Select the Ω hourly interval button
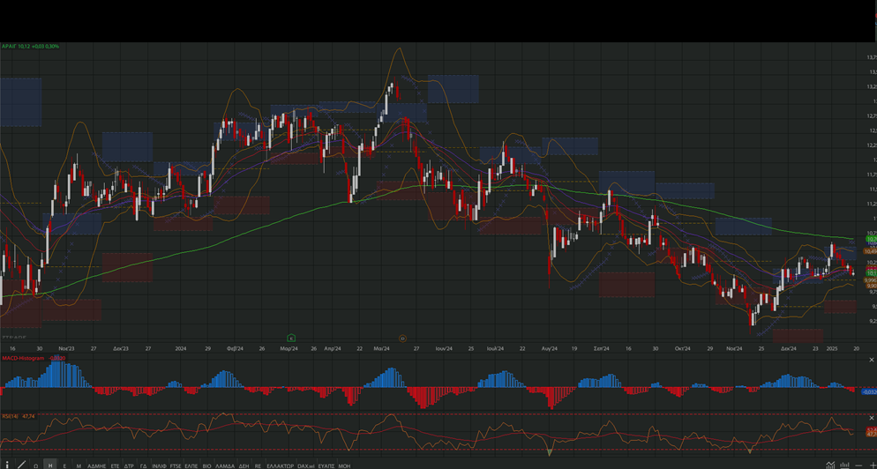This screenshot has height=469, width=877. click(x=36, y=465)
